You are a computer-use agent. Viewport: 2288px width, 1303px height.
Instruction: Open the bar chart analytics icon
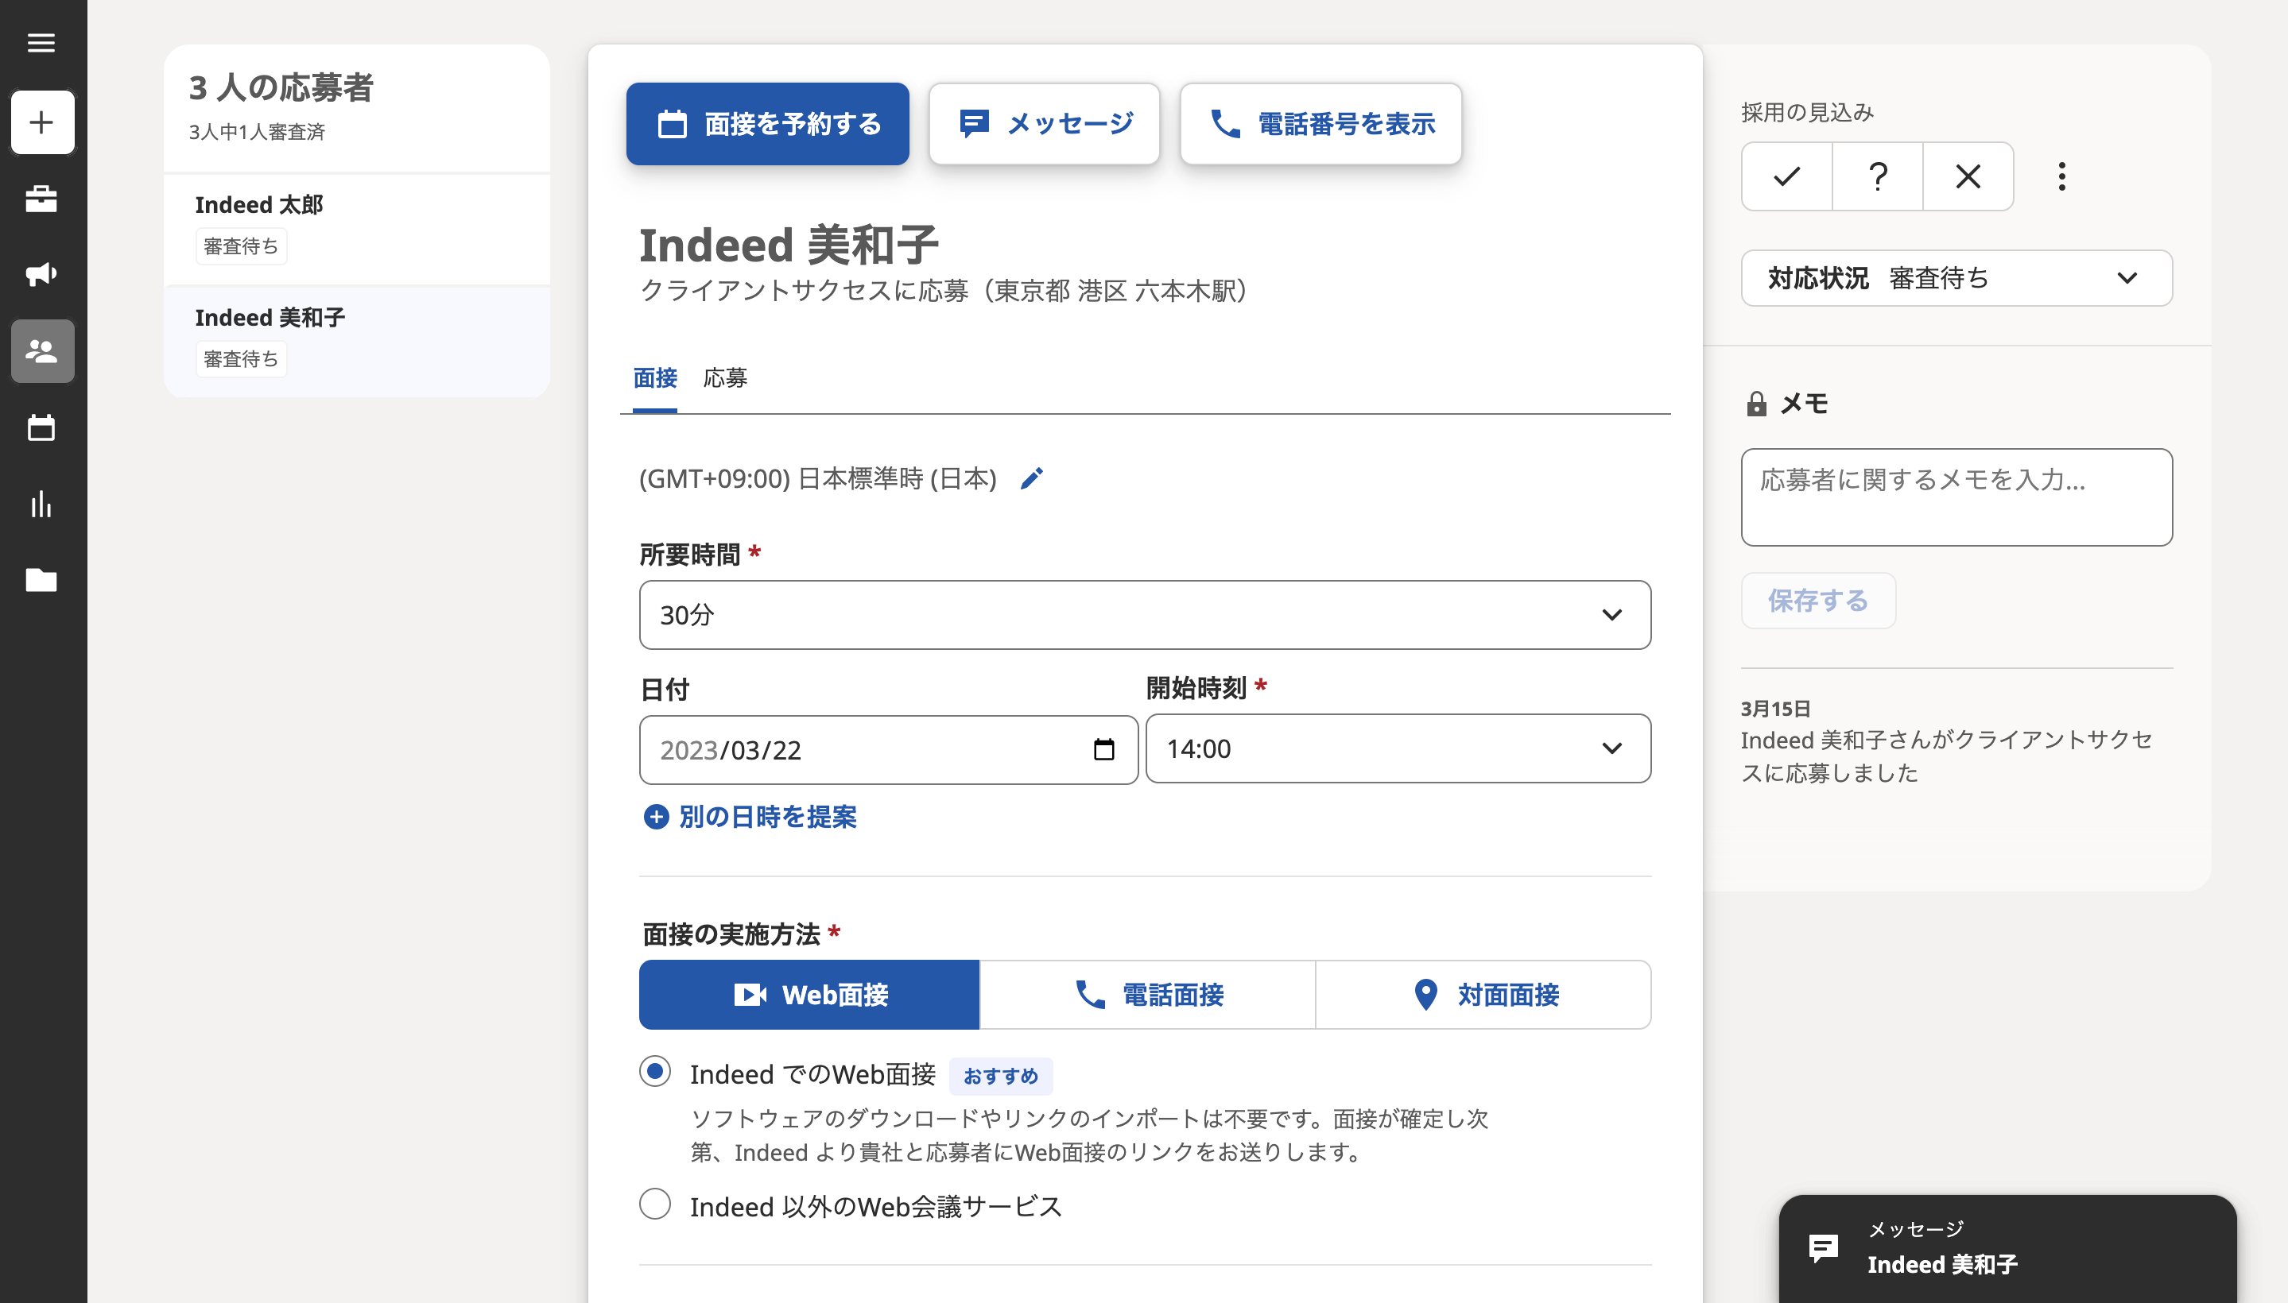click(x=41, y=504)
